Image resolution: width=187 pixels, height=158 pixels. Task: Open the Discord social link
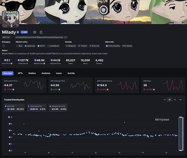[94, 46]
